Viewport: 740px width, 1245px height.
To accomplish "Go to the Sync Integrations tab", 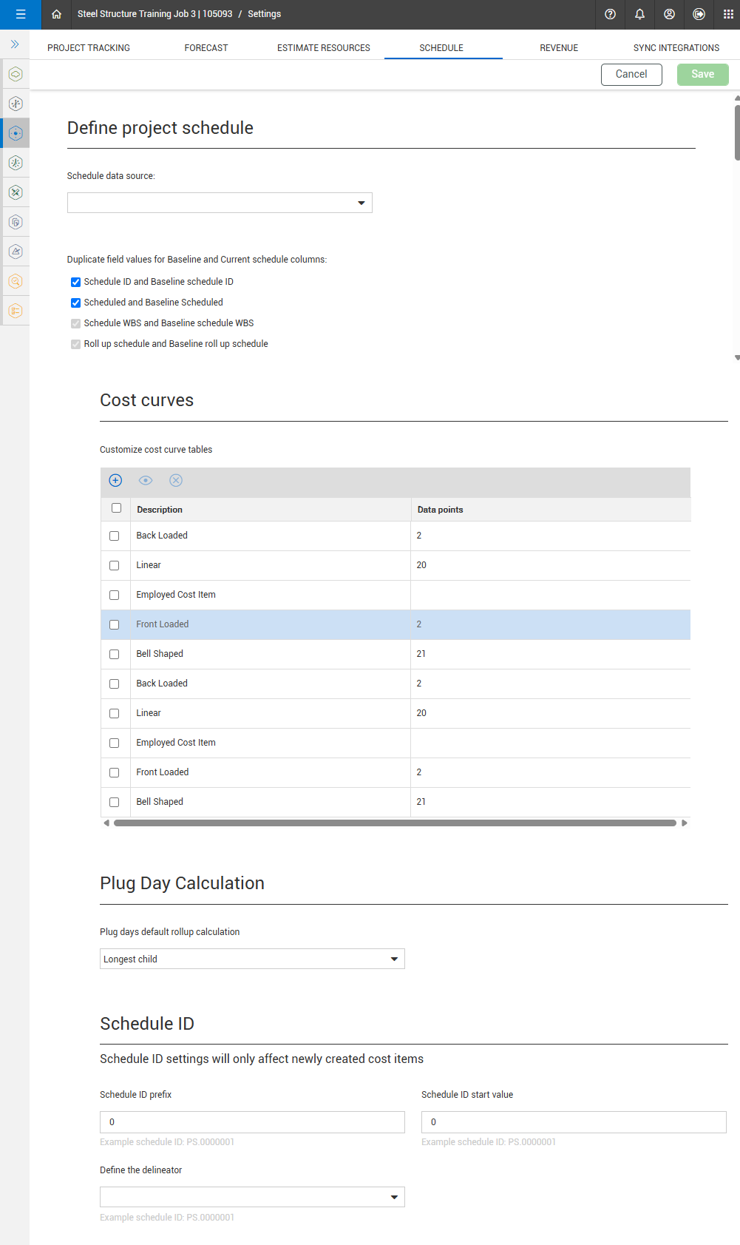I will 676,48.
